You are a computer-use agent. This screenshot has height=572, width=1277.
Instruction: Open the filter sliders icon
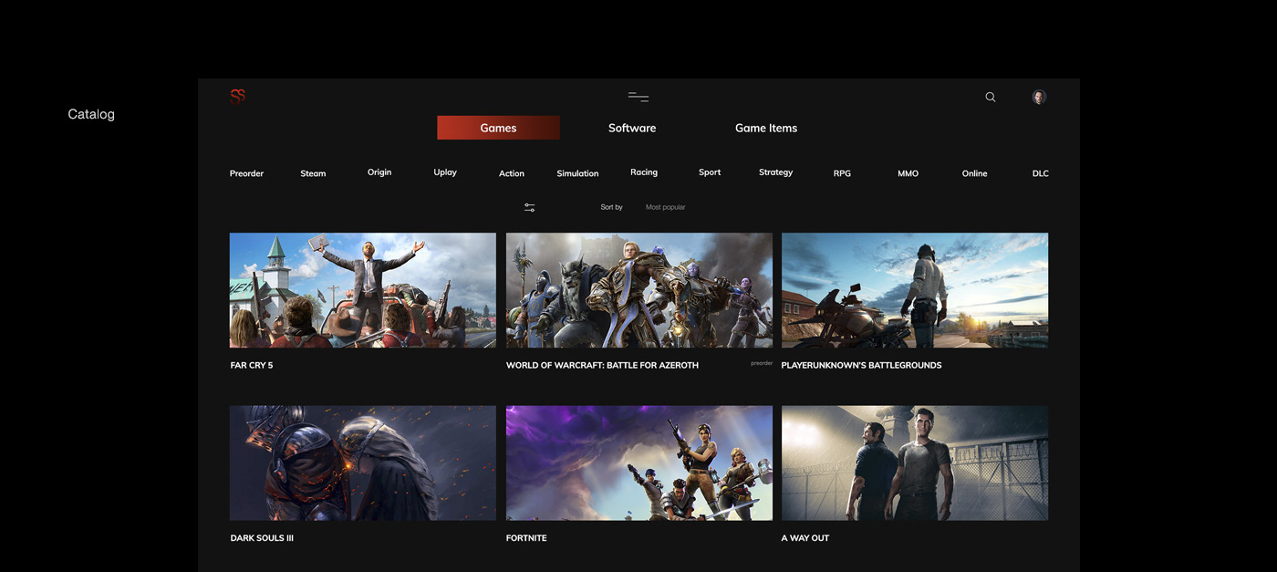click(529, 207)
